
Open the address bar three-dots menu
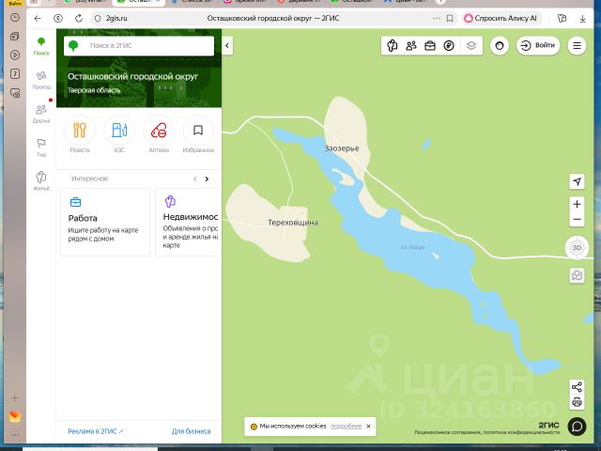[436, 18]
